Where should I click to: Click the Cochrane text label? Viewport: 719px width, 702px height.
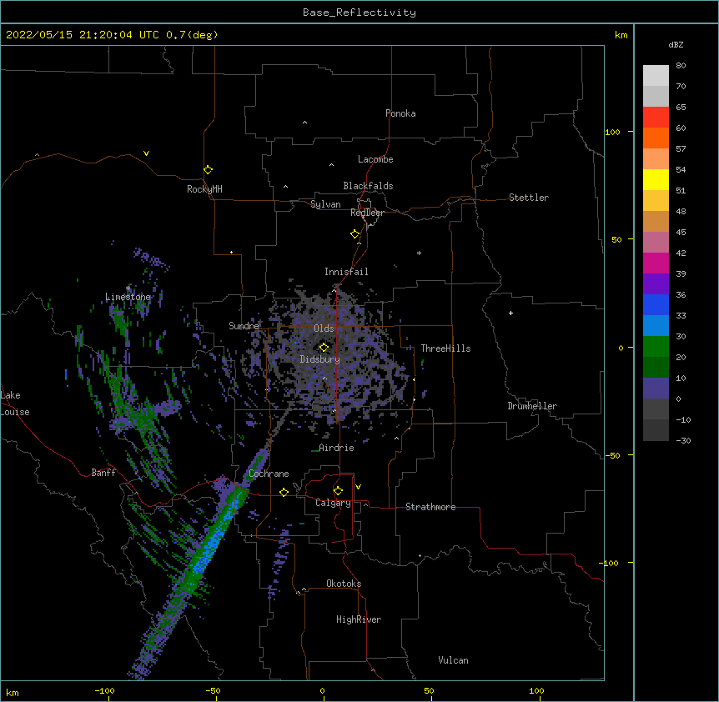(x=269, y=474)
